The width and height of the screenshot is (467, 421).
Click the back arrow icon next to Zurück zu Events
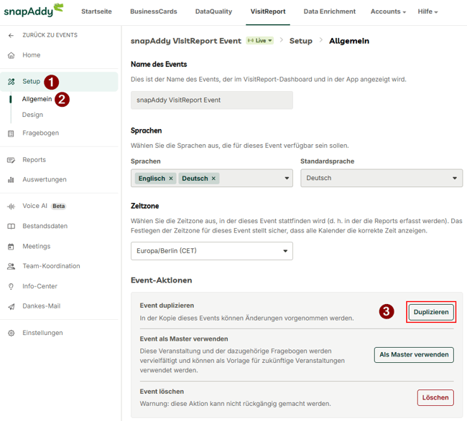(11, 35)
